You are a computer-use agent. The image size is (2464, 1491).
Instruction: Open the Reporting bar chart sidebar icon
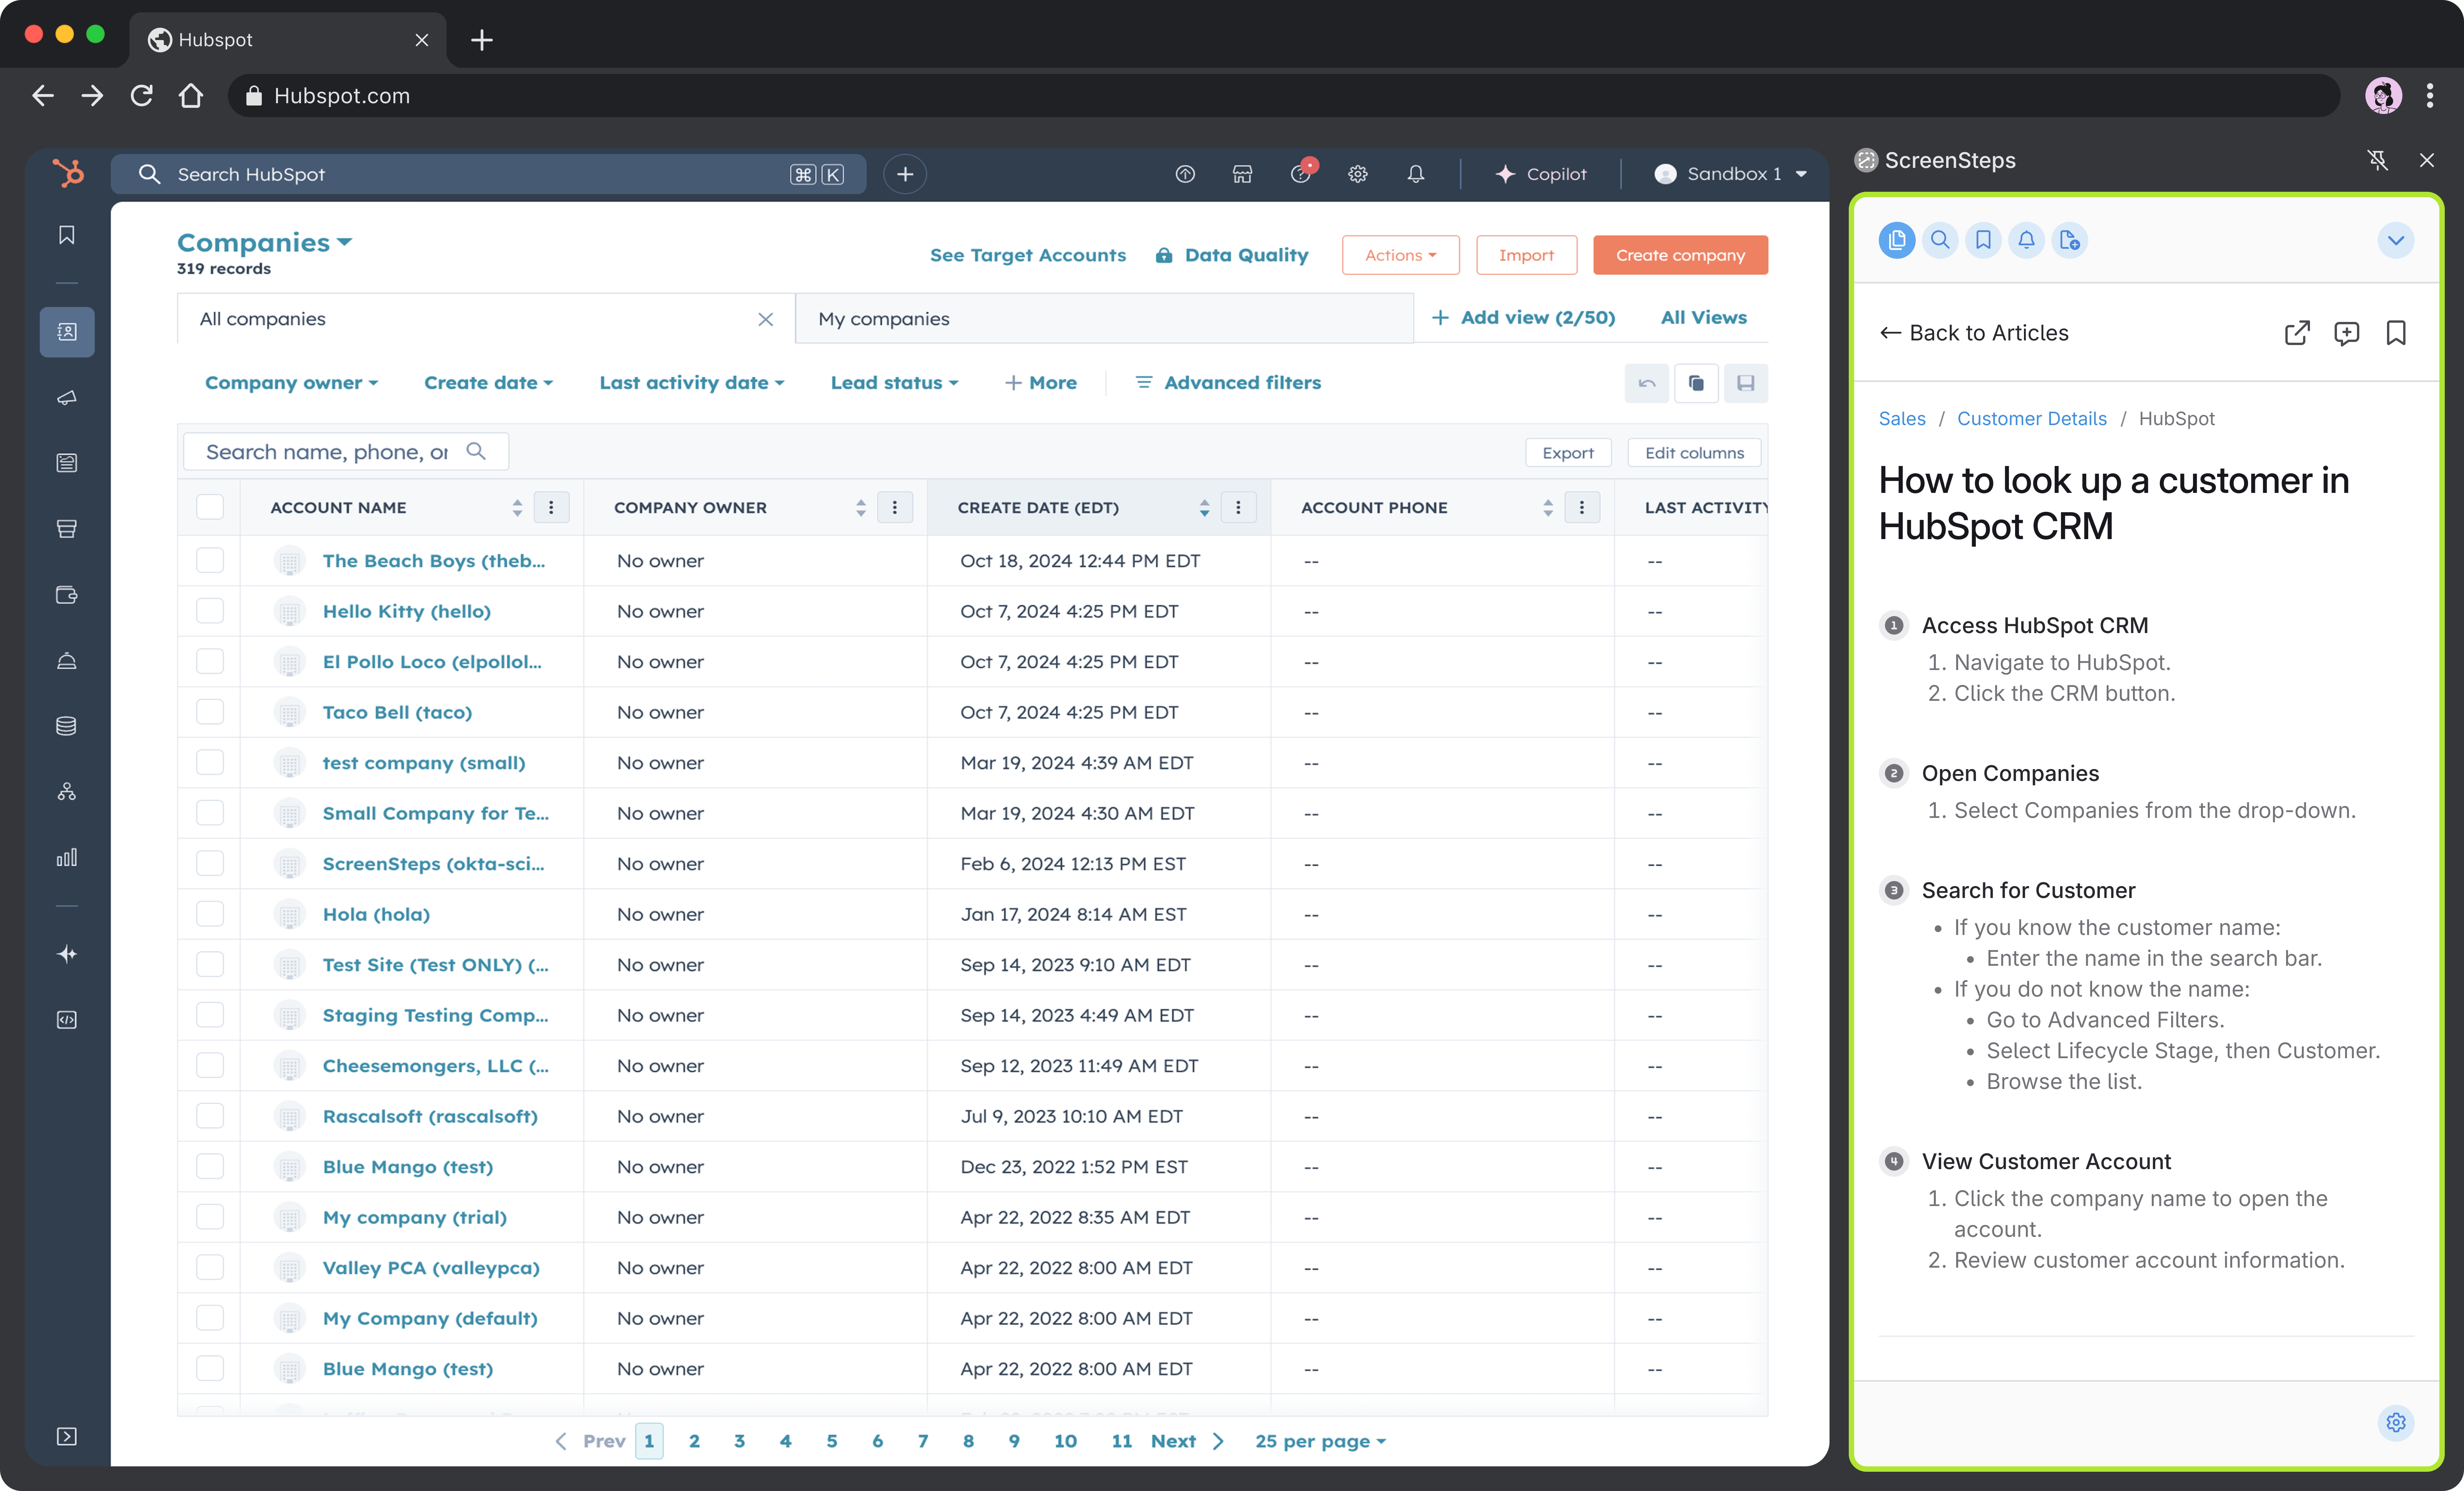(67, 857)
